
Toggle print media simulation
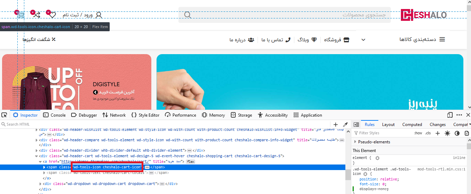[x=467, y=133]
